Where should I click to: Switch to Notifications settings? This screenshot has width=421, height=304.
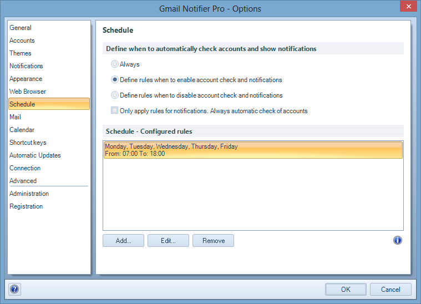click(26, 66)
